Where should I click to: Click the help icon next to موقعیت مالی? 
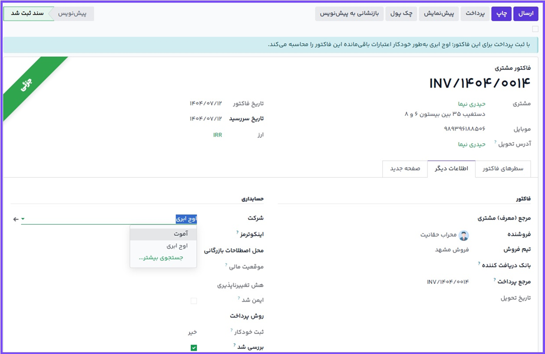(226, 265)
